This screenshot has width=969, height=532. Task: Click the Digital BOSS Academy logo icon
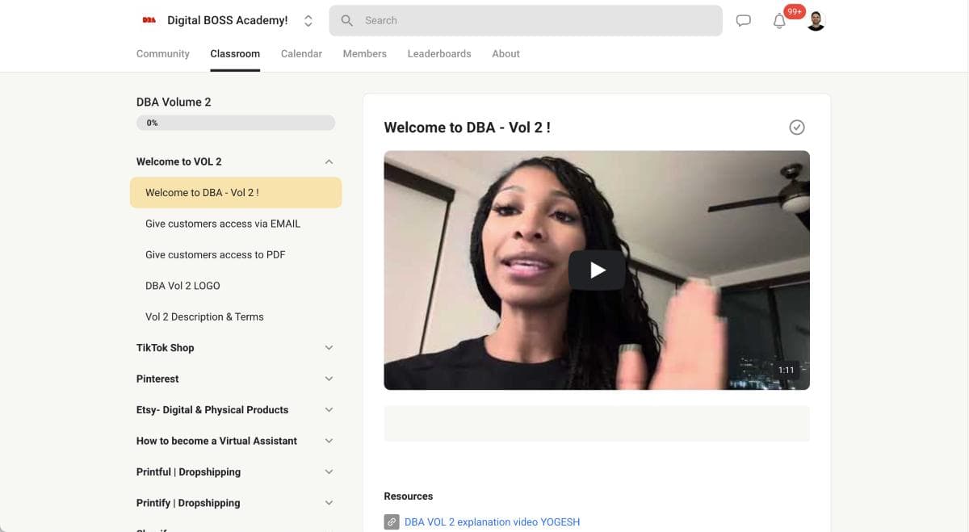[148, 19]
